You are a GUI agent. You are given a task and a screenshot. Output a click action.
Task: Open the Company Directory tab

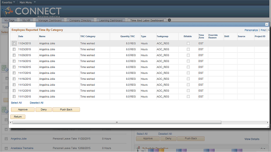coord(80,20)
